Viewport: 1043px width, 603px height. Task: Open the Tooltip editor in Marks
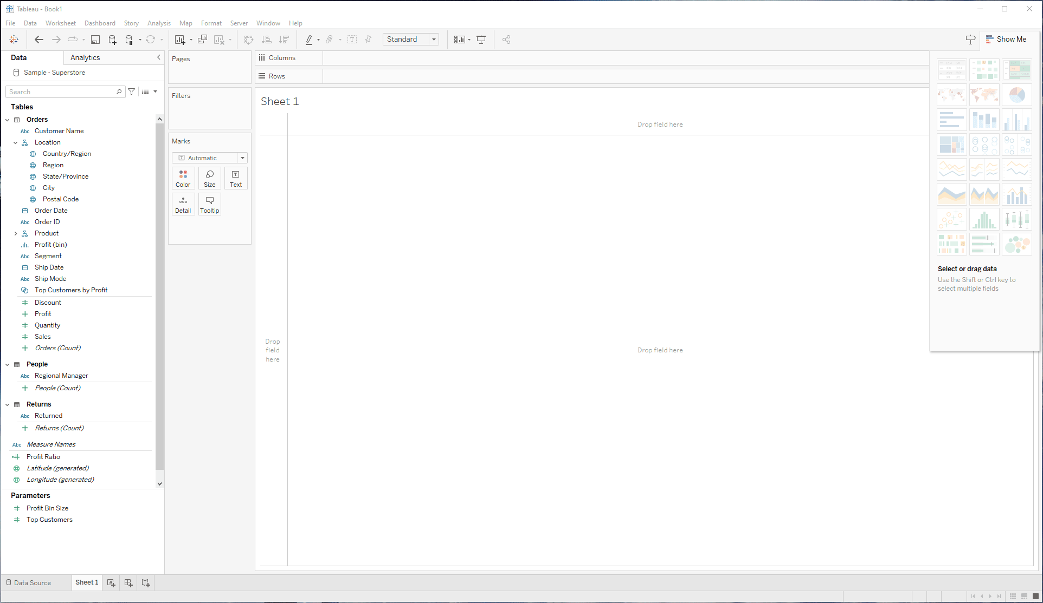click(209, 204)
